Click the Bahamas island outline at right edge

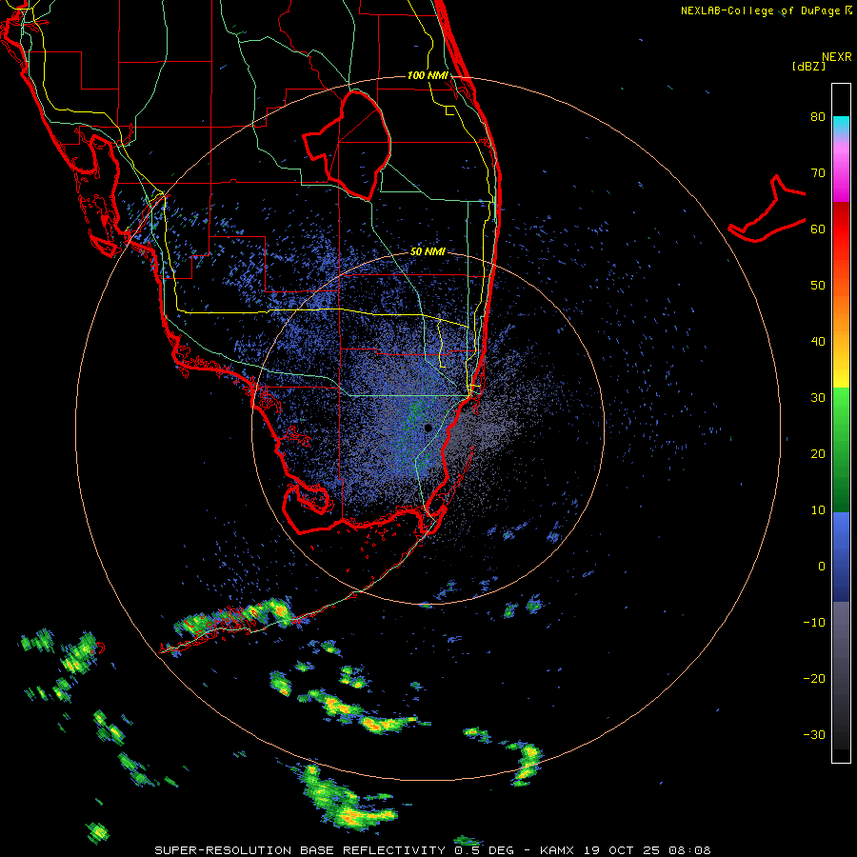click(x=767, y=209)
